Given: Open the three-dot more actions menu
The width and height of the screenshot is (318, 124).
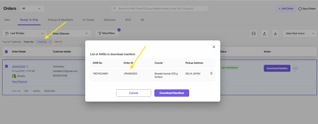Looking at the screenshot, I should pos(295,68).
